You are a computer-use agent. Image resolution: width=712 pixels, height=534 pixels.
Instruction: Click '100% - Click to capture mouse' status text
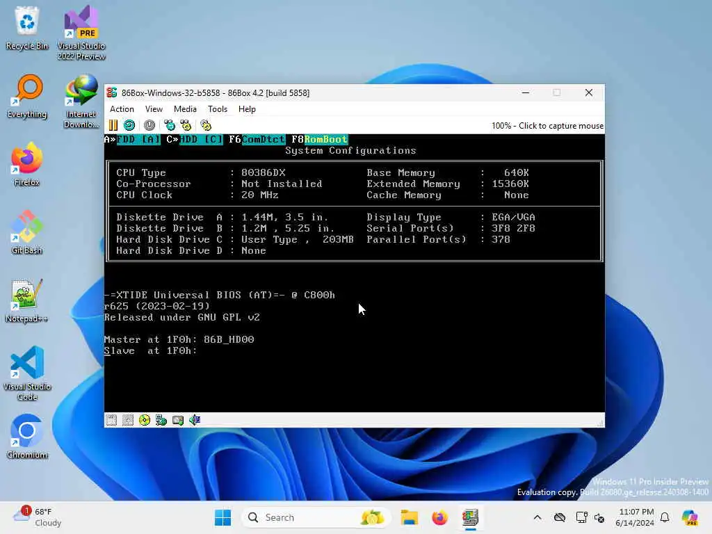point(547,126)
